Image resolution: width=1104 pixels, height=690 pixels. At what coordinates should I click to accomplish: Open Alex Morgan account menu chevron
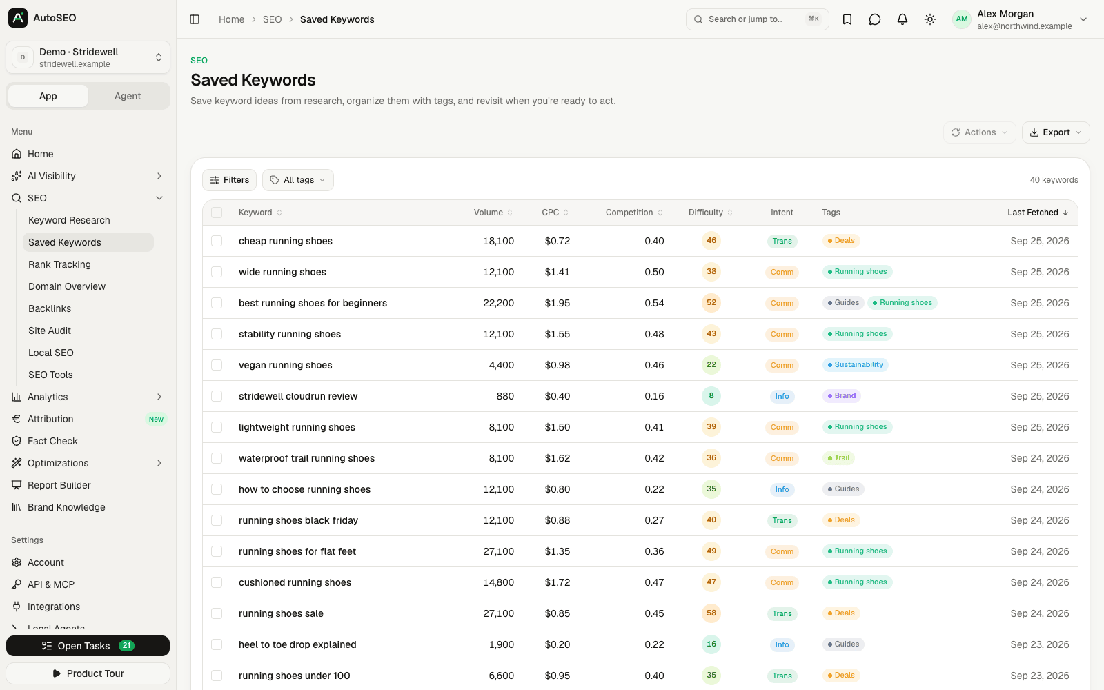[1083, 19]
